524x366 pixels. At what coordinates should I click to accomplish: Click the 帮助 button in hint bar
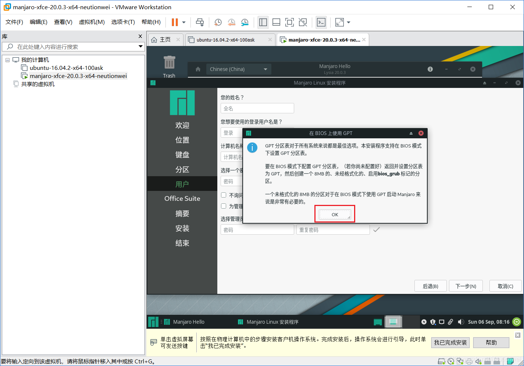pyautogui.click(x=491, y=342)
